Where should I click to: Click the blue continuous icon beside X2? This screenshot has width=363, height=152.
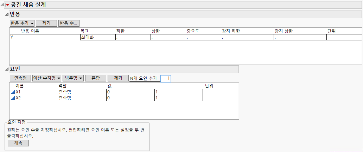tap(13, 98)
